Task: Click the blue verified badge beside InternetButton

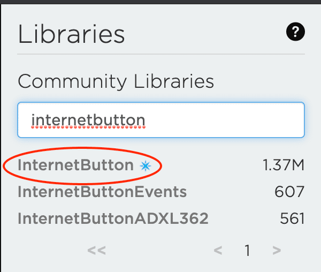Action: coord(146,165)
